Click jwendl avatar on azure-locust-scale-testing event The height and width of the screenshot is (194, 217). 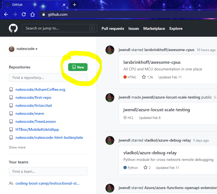click(x=110, y=98)
